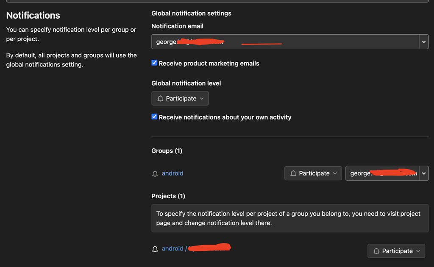434x267 pixels.
Task: Uncheck Receive product marketing emails checkbox
Action: pyautogui.click(x=154, y=63)
